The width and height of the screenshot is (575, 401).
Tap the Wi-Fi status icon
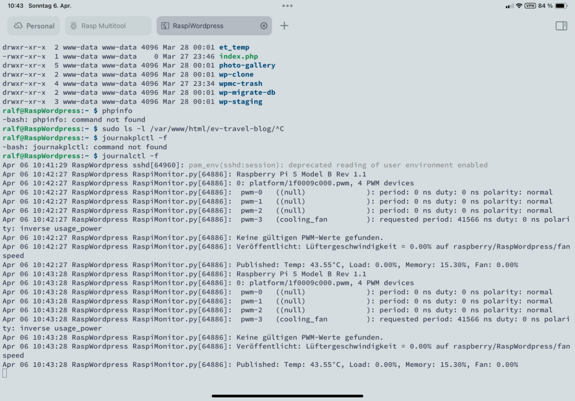pyautogui.click(x=519, y=6)
